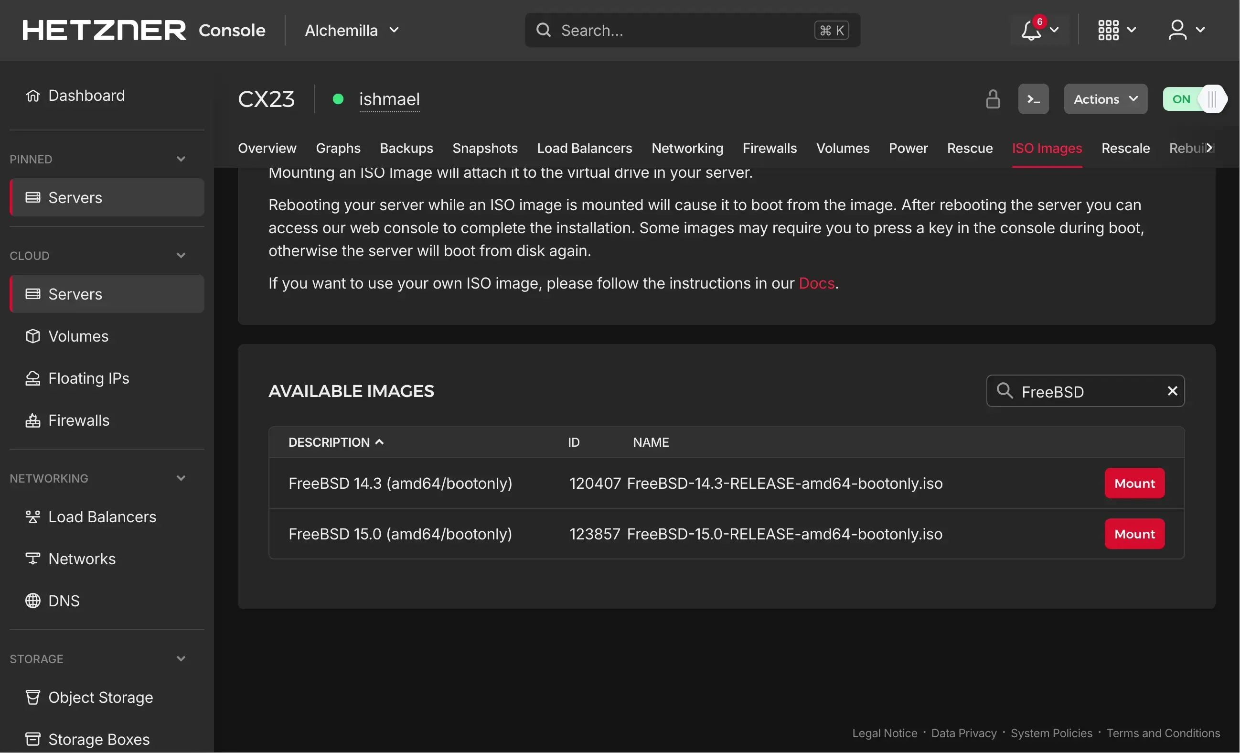Toggle the server power ON switch

coord(1195,99)
